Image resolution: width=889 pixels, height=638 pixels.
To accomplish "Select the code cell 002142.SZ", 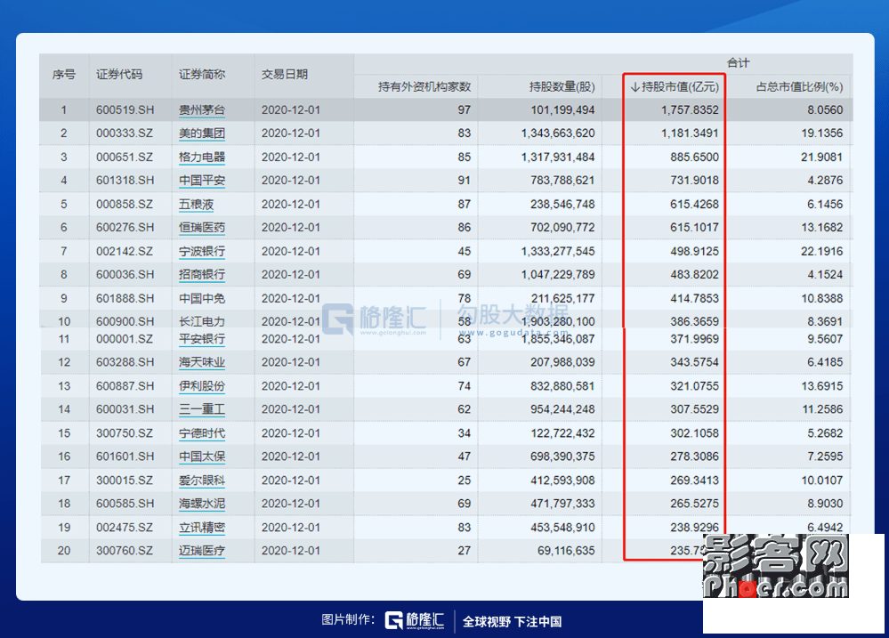I will coord(125,251).
